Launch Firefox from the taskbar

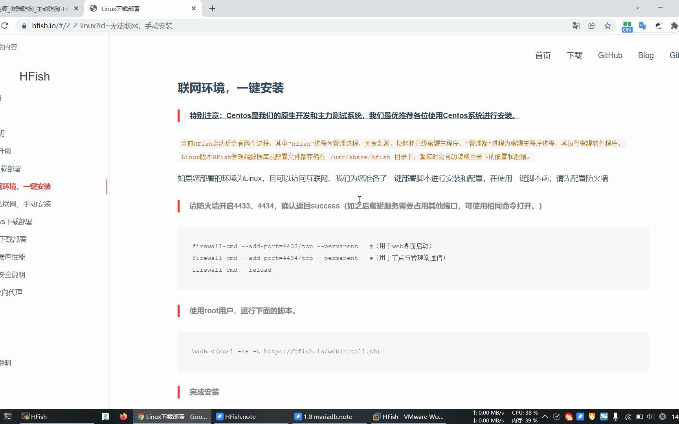coord(123,417)
